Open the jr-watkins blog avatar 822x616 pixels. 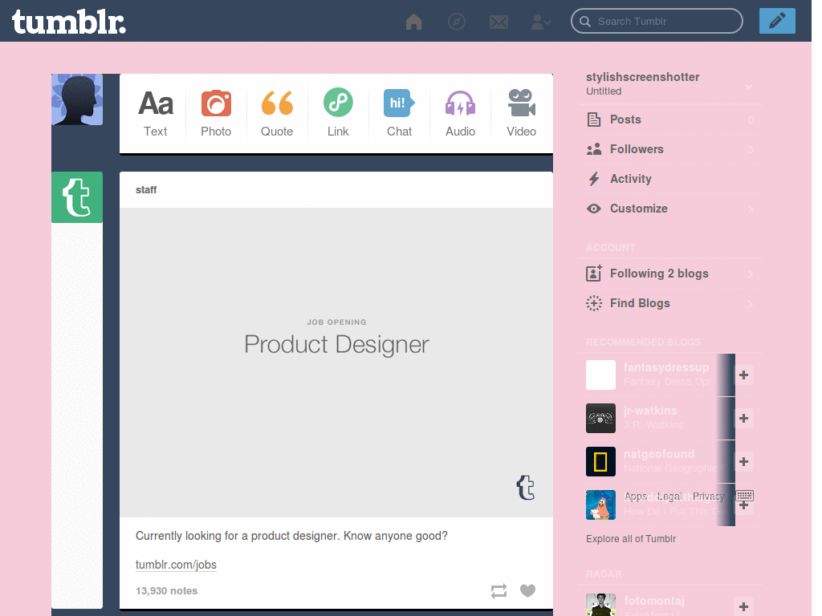[x=600, y=418]
